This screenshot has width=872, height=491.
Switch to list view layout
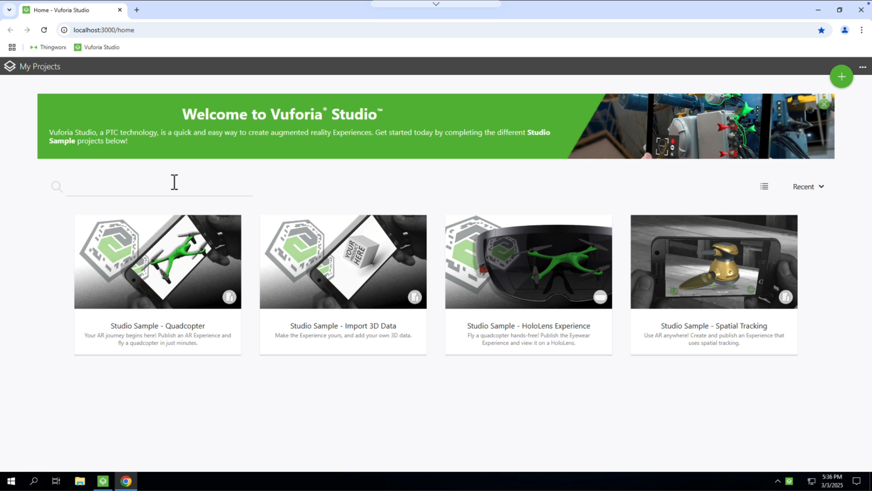[x=764, y=186]
